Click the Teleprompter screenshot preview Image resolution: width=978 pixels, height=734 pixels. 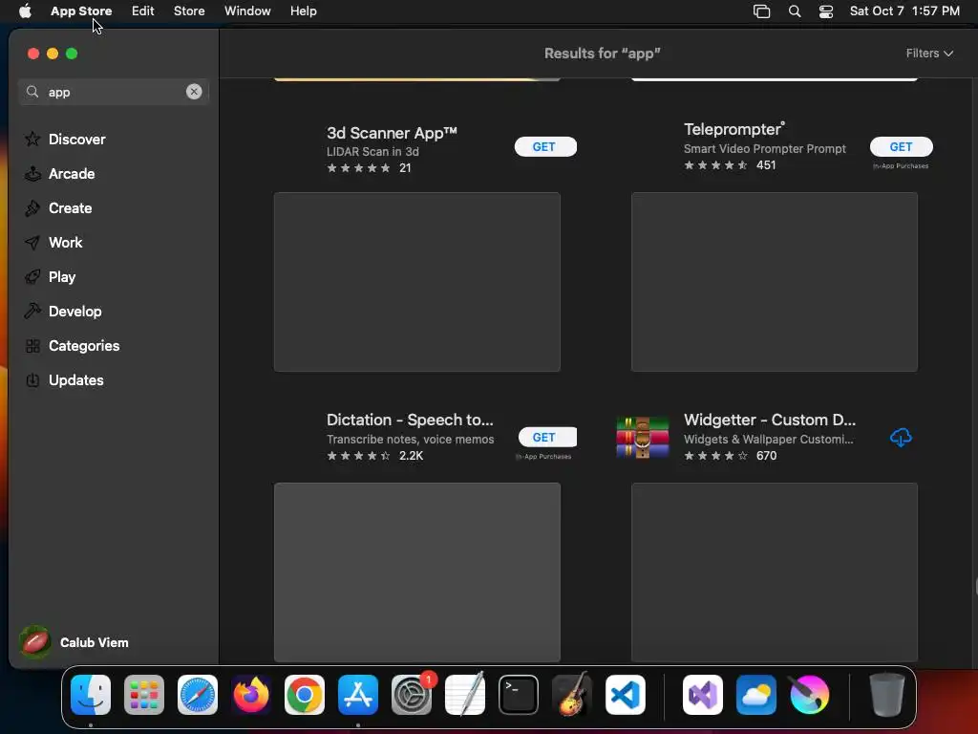tap(775, 282)
